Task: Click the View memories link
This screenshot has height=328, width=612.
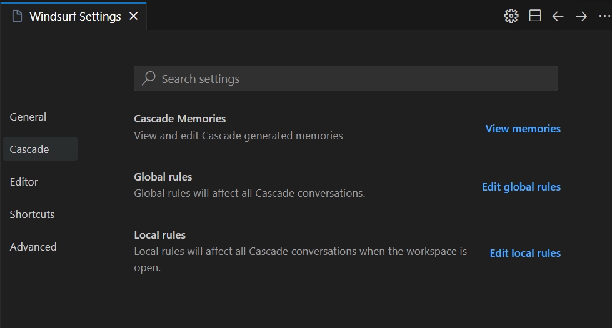Action: [523, 129]
